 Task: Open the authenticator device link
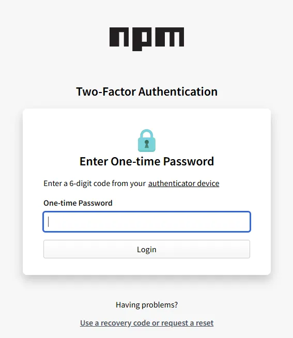pos(183,183)
